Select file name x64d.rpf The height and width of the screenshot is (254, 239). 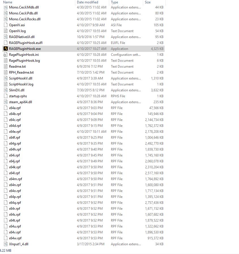click(15, 126)
